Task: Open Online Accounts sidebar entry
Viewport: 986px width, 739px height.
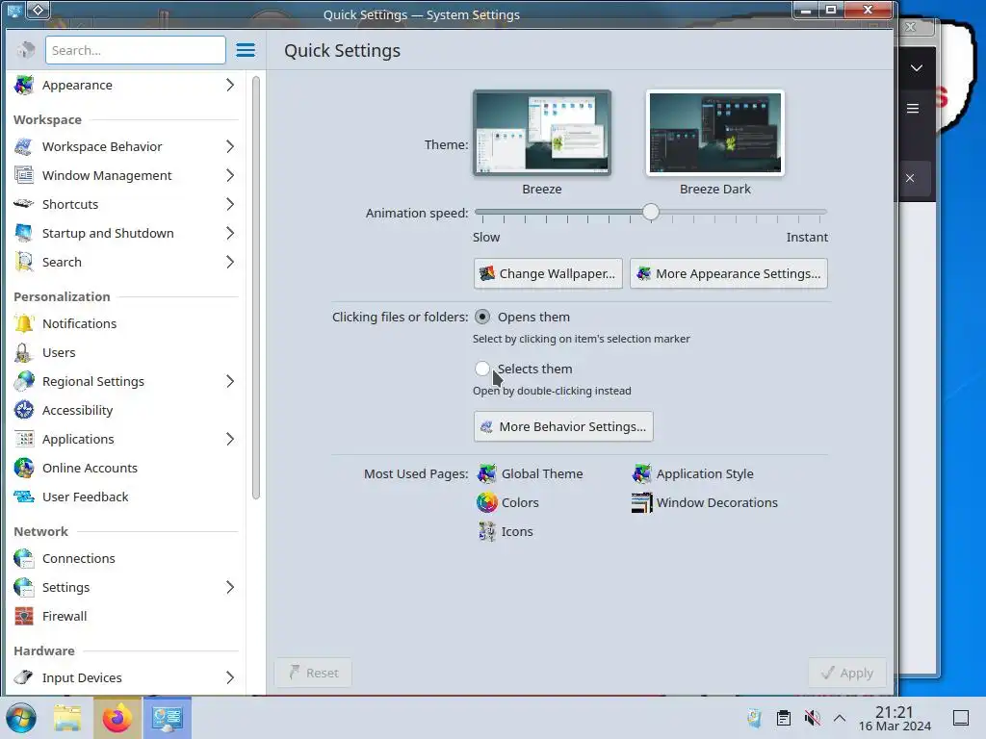Action: point(126,469)
